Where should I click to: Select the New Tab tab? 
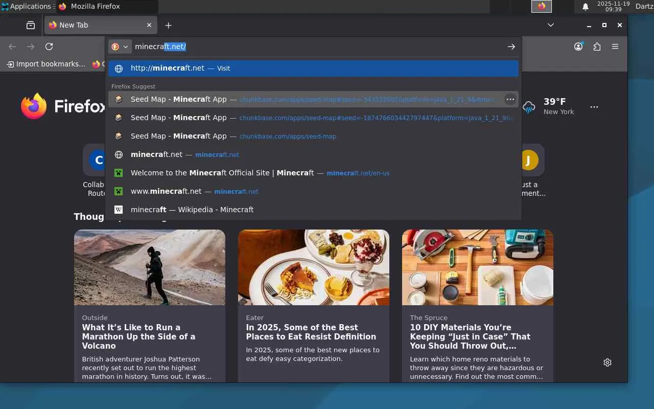100,25
